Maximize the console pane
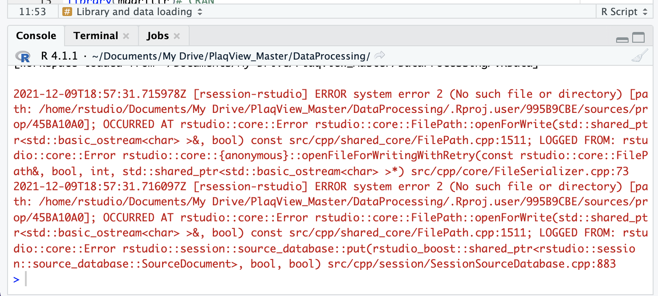Image resolution: width=658 pixels, height=296 pixels. point(638,38)
